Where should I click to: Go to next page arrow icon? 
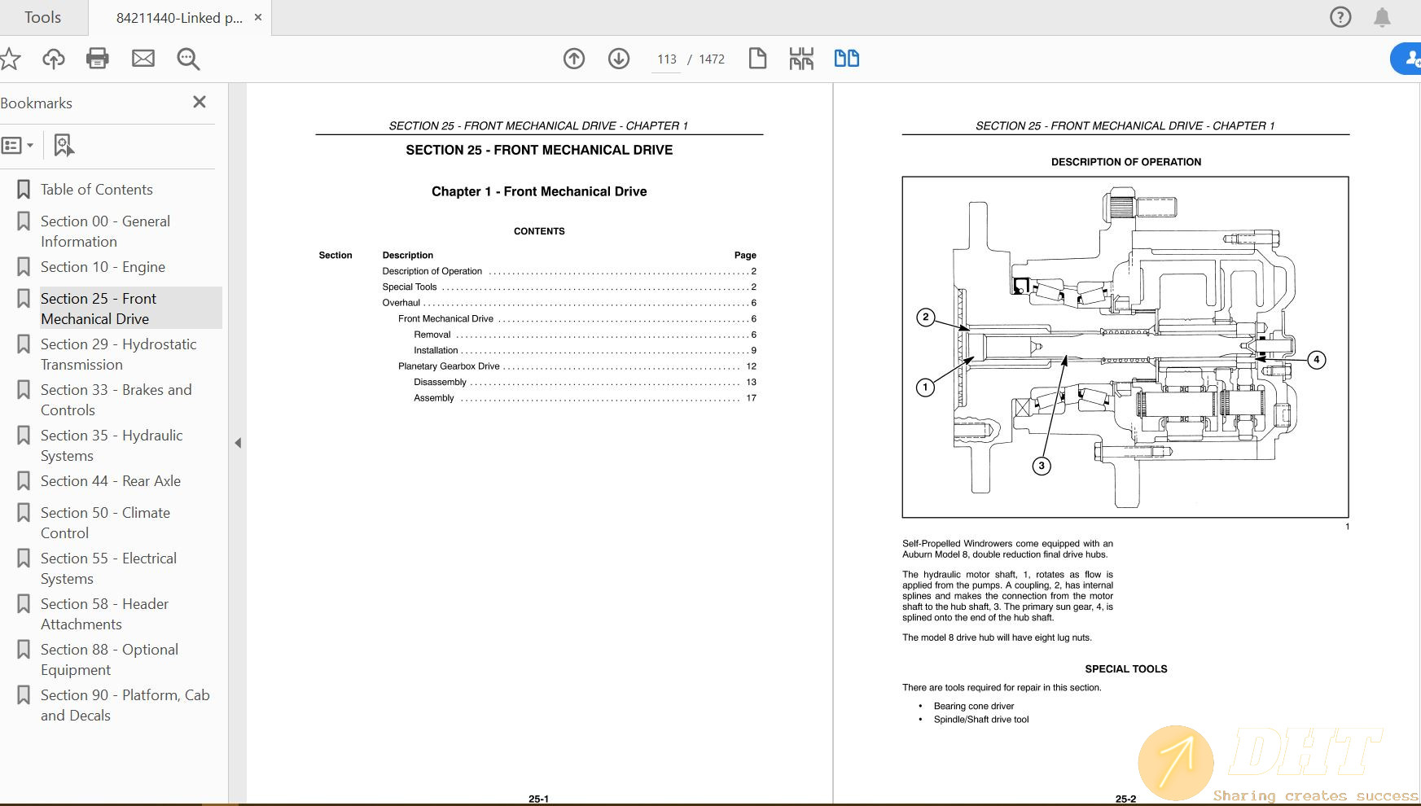pos(619,59)
